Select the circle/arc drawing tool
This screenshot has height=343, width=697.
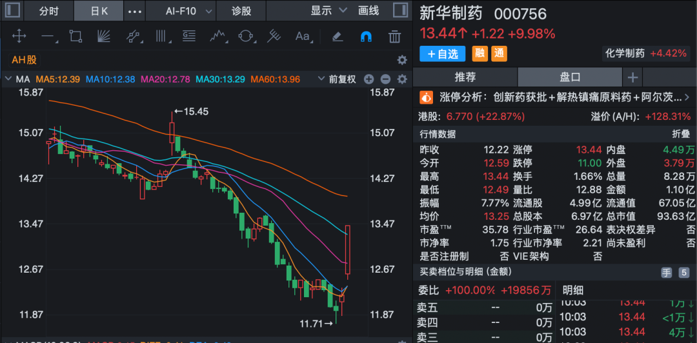click(246, 36)
